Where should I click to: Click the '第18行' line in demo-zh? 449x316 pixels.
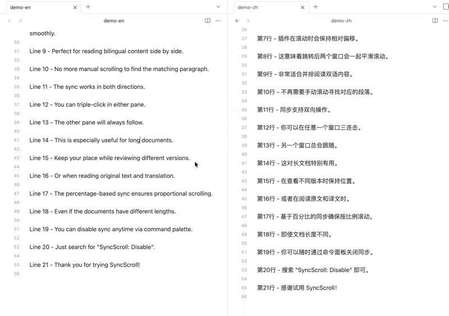(x=295, y=235)
